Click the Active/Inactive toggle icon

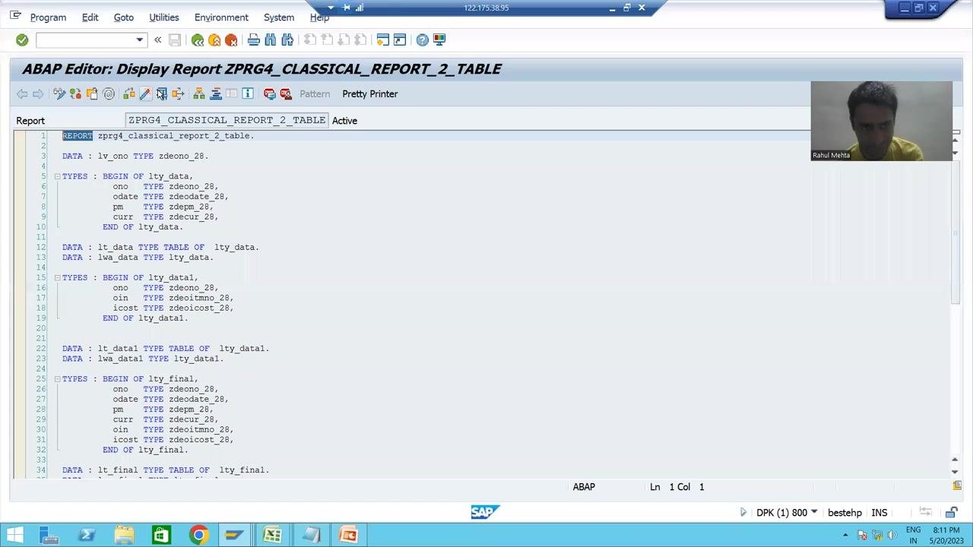pos(75,93)
